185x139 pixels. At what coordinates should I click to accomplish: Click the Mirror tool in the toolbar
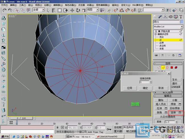tap(169, 10)
